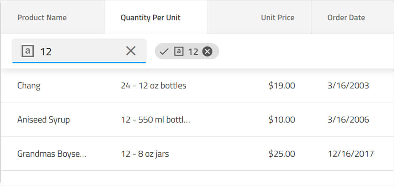Screen dimensions: 394x186
Task: Sort by Unit Price column header
Action: pos(278,18)
